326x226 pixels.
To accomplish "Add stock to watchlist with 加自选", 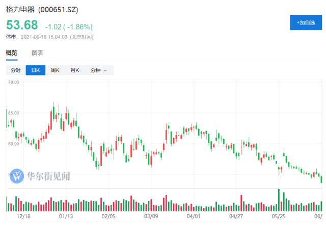I will point(306,22).
